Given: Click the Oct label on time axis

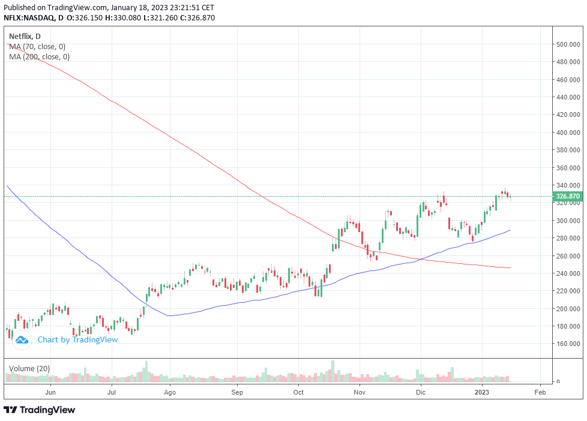Looking at the screenshot, I should pyautogui.click(x=298, y=392).
